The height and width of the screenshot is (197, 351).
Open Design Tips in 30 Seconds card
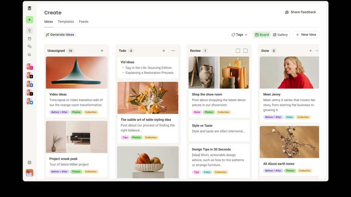[x=219, y=161]
